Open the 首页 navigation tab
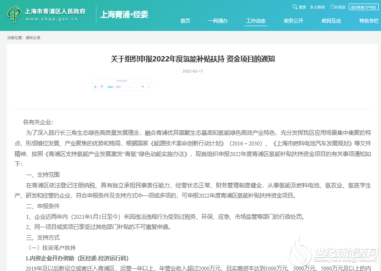381x271 pixels. pyautogui.click(x=185, y=21)
